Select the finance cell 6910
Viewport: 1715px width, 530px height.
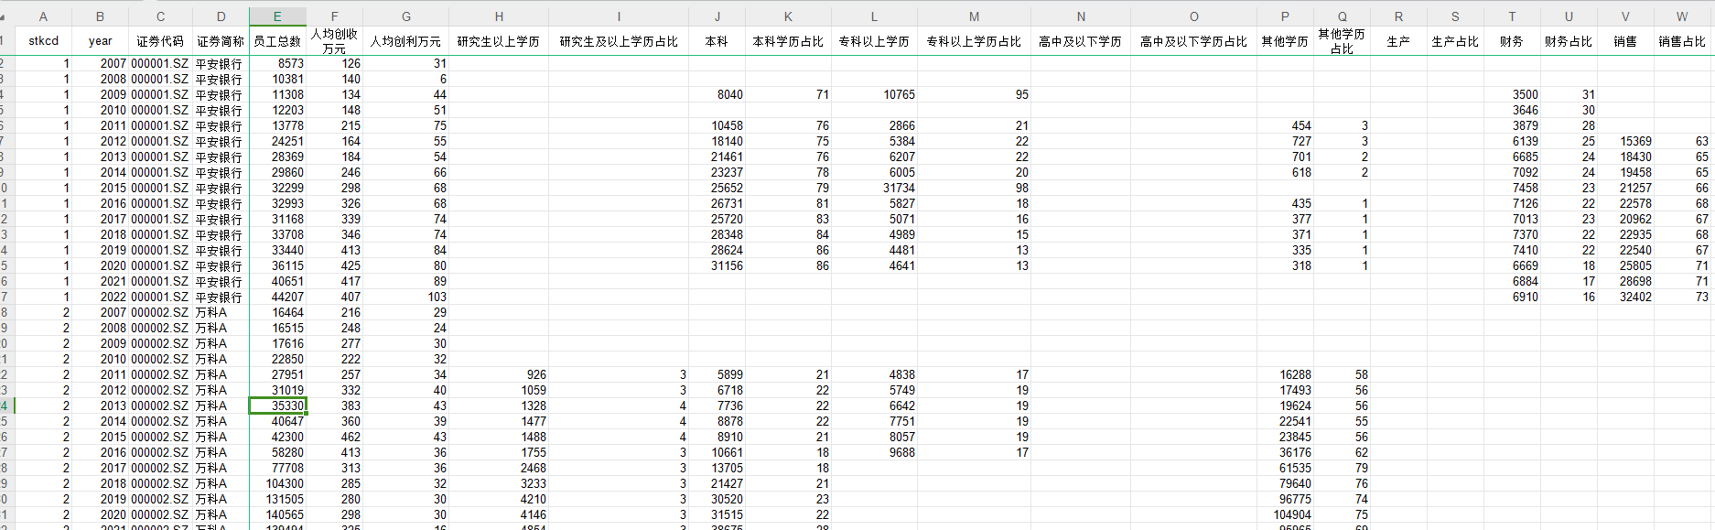(1512, 297)
